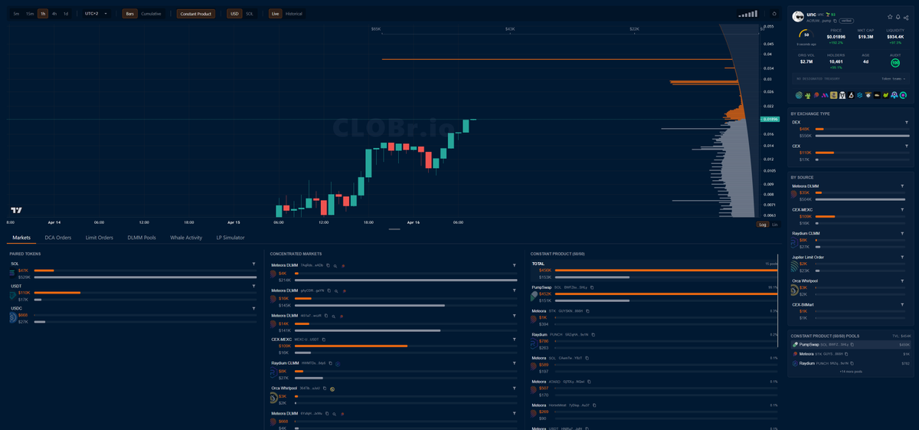Image resolution: width=919 pixels, height=430 pixels.
Task: Click the refresh icon above the chart
Action: coord(774,14)
